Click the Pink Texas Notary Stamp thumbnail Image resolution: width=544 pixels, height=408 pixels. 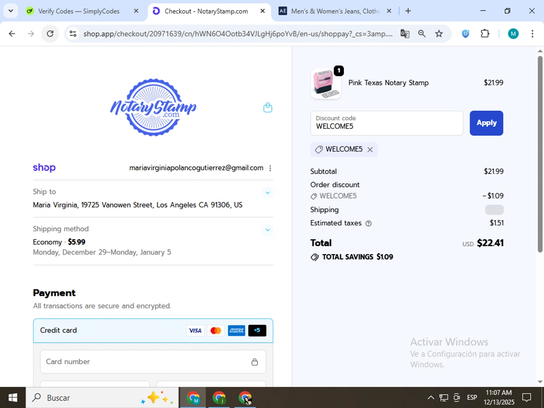(x=326, y=84)
